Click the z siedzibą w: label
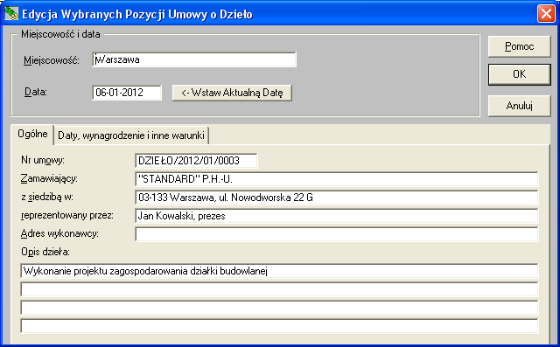Viewport: 560px width, 347px height. [46, 197]
